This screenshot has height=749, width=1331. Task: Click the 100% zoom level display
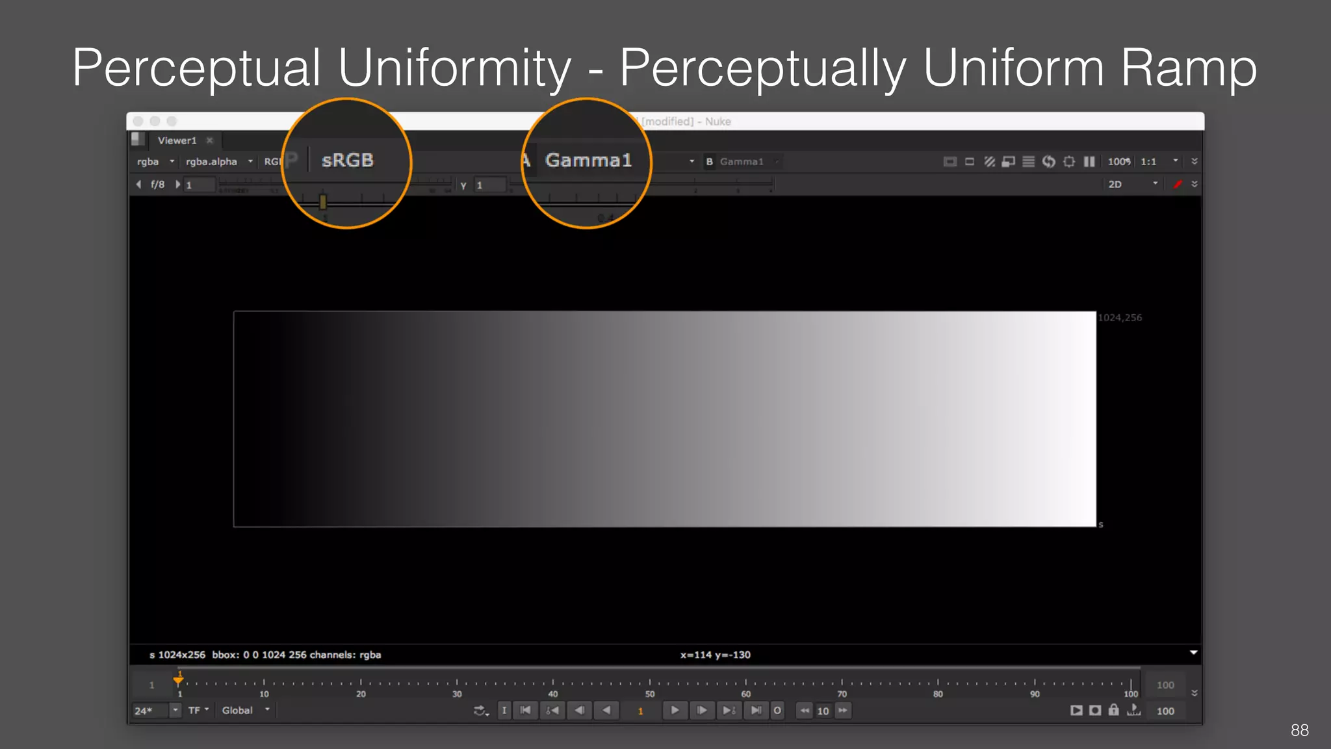pos(1119,162)
